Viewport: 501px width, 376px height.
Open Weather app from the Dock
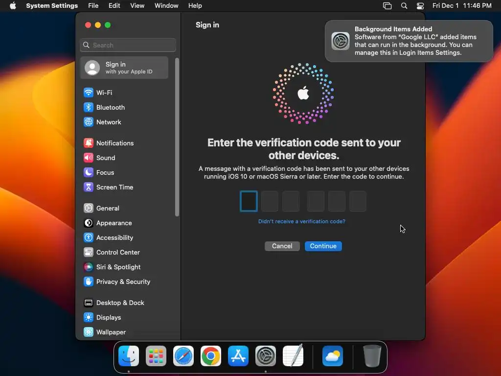pyautogui.click(x=333, y=356)
